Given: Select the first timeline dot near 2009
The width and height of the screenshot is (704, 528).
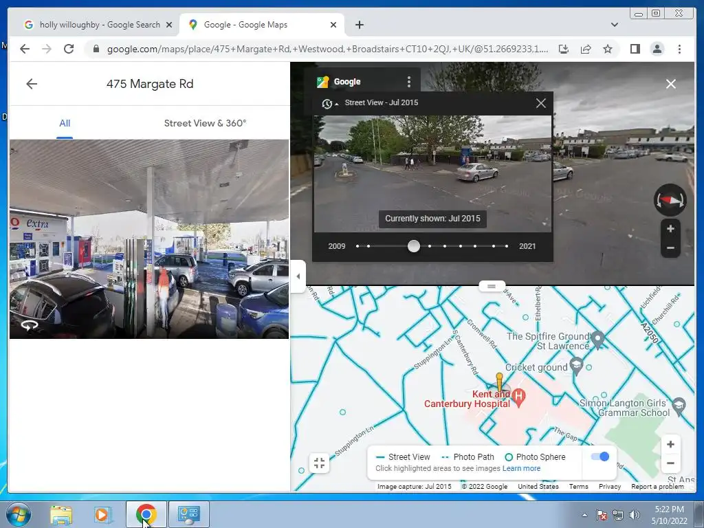Looking at the screenshot, I should (357, 246).
